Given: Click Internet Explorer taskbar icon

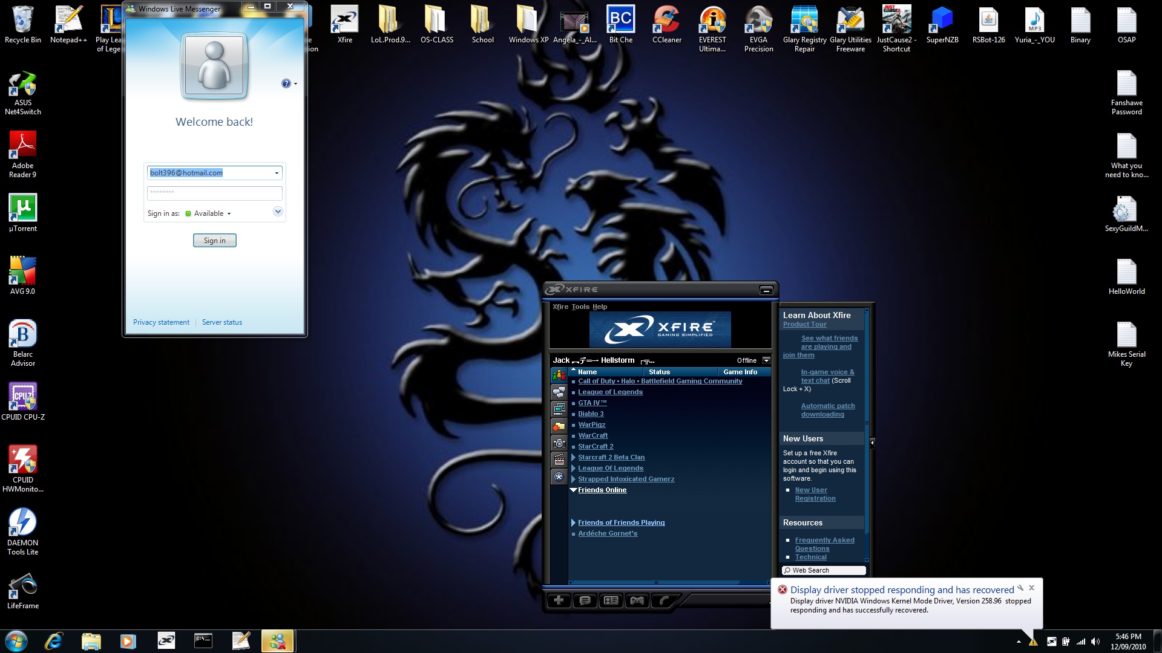Looking at the screenshot, I should [x=54, y=640].
